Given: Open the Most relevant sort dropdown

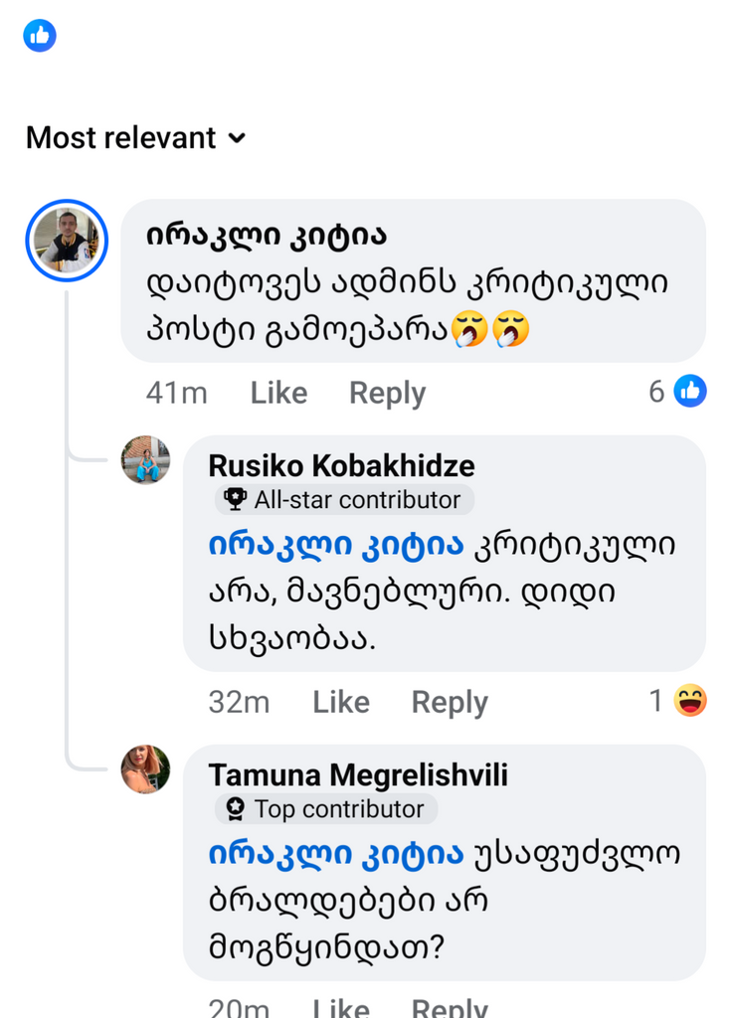Looking at the screenshot, I should (135, 137).
